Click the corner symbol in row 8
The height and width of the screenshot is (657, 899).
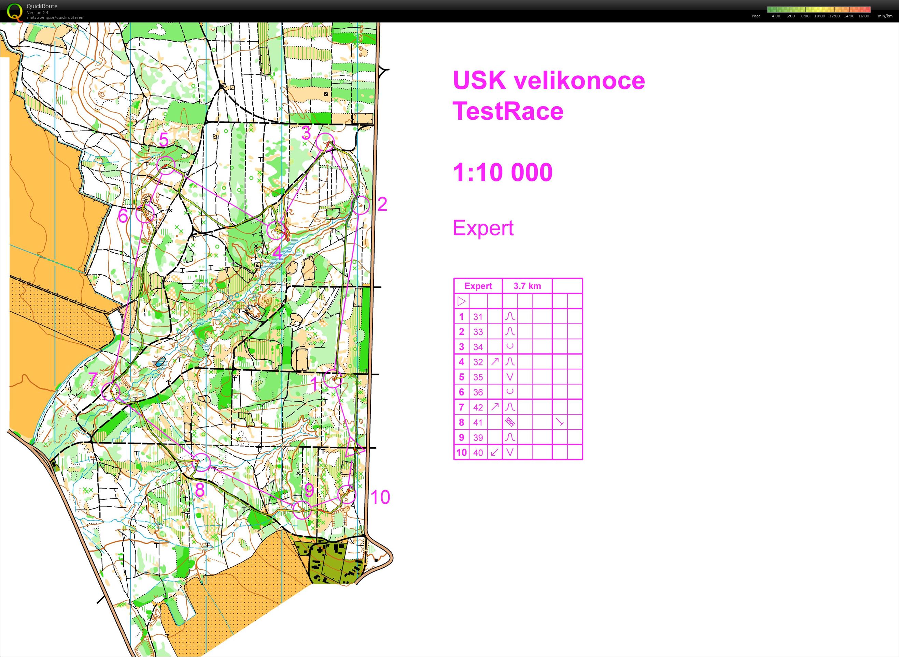click(x=560, y=422)
